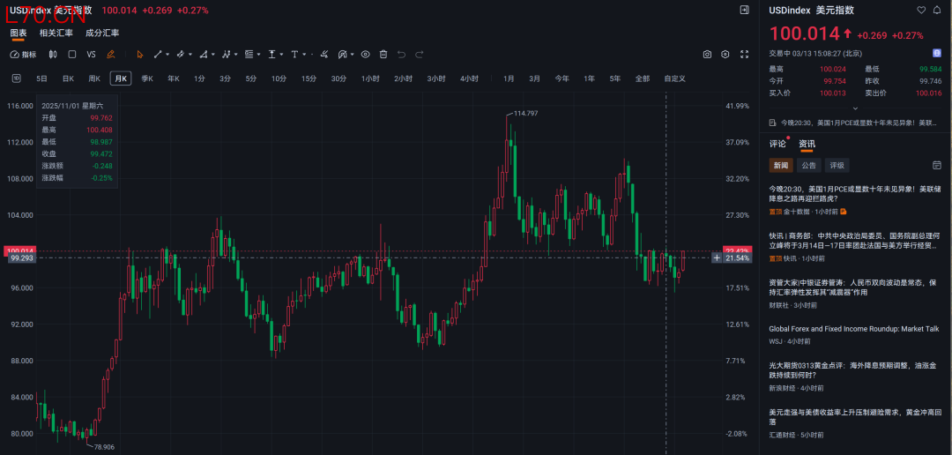This screenshot has height=455, width=952.
Task: Open the Global Forex and Fixed Income article
Action: coord(853,328)
